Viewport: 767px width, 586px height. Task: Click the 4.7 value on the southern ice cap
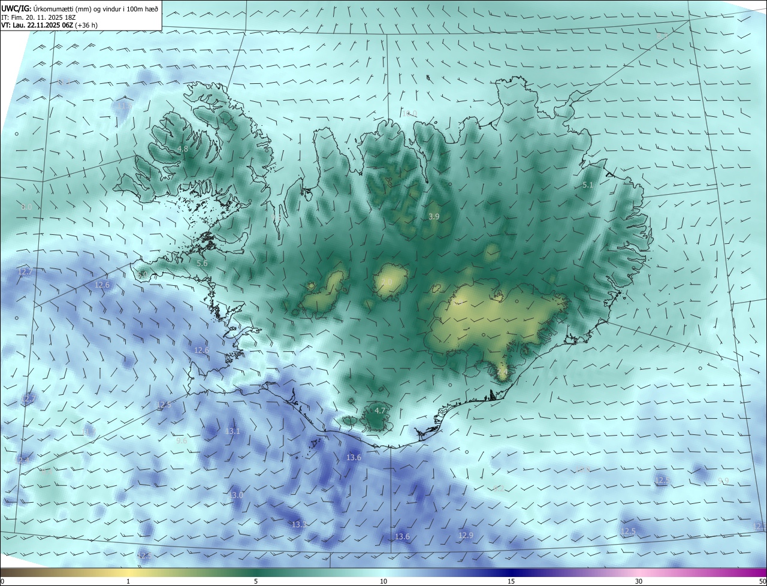point(380,410)
